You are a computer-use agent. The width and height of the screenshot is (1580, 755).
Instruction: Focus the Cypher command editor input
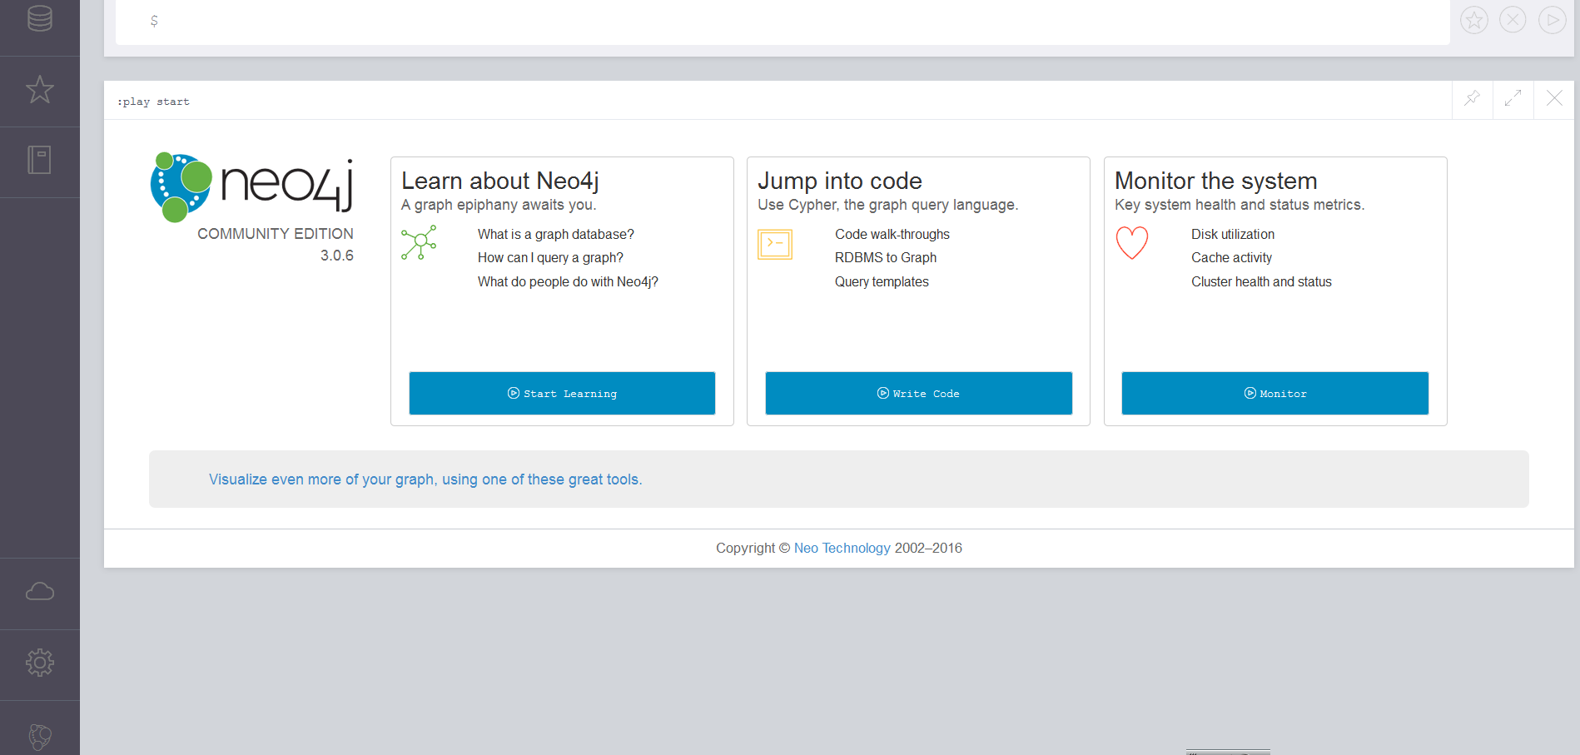tap(783, 22)
